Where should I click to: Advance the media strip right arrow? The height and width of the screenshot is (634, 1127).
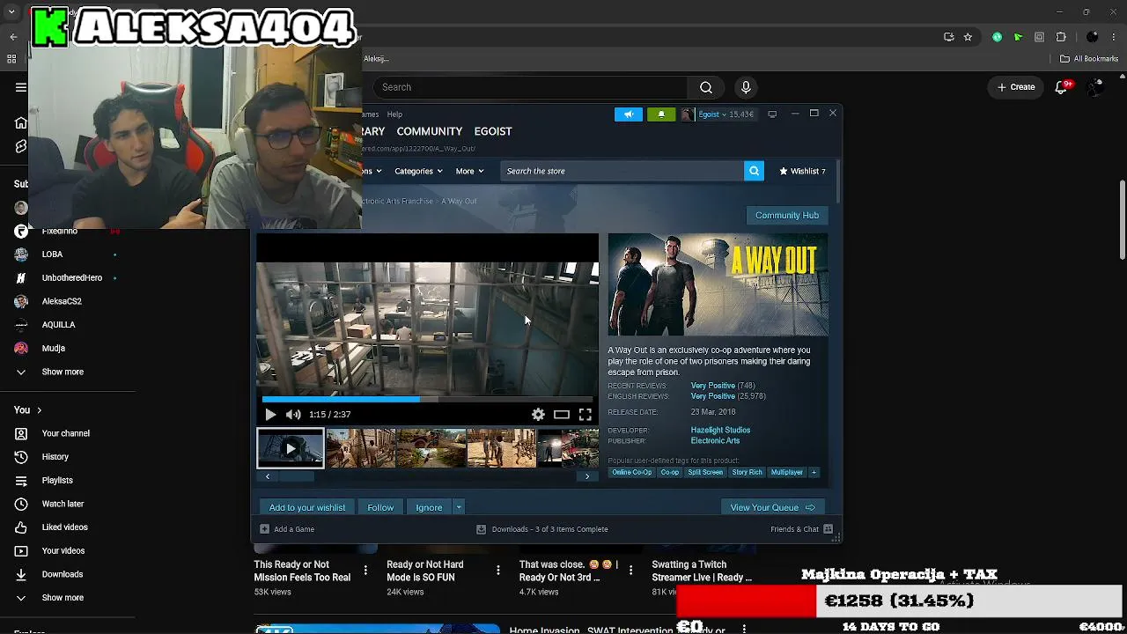pos(587,476)
